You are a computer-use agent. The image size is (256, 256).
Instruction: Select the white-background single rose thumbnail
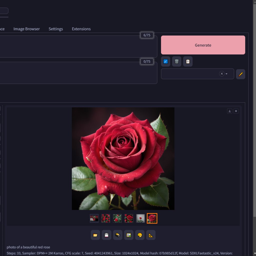click(140, 218)
